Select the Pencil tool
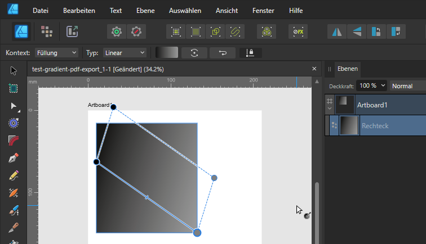Screen dimensions: 426x244 pyautogui.click(x=14, y=175)
